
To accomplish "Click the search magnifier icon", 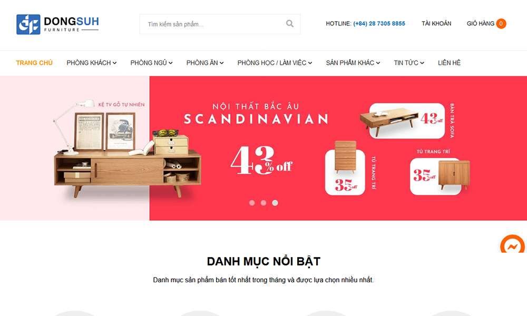I will click(x=290, y=24).
